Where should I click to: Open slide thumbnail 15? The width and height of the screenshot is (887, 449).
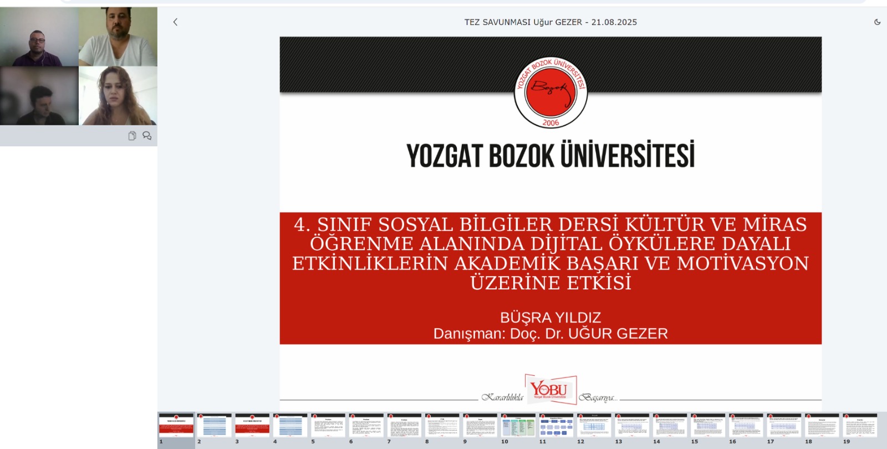pyautogui.click(x=708, y=426)
